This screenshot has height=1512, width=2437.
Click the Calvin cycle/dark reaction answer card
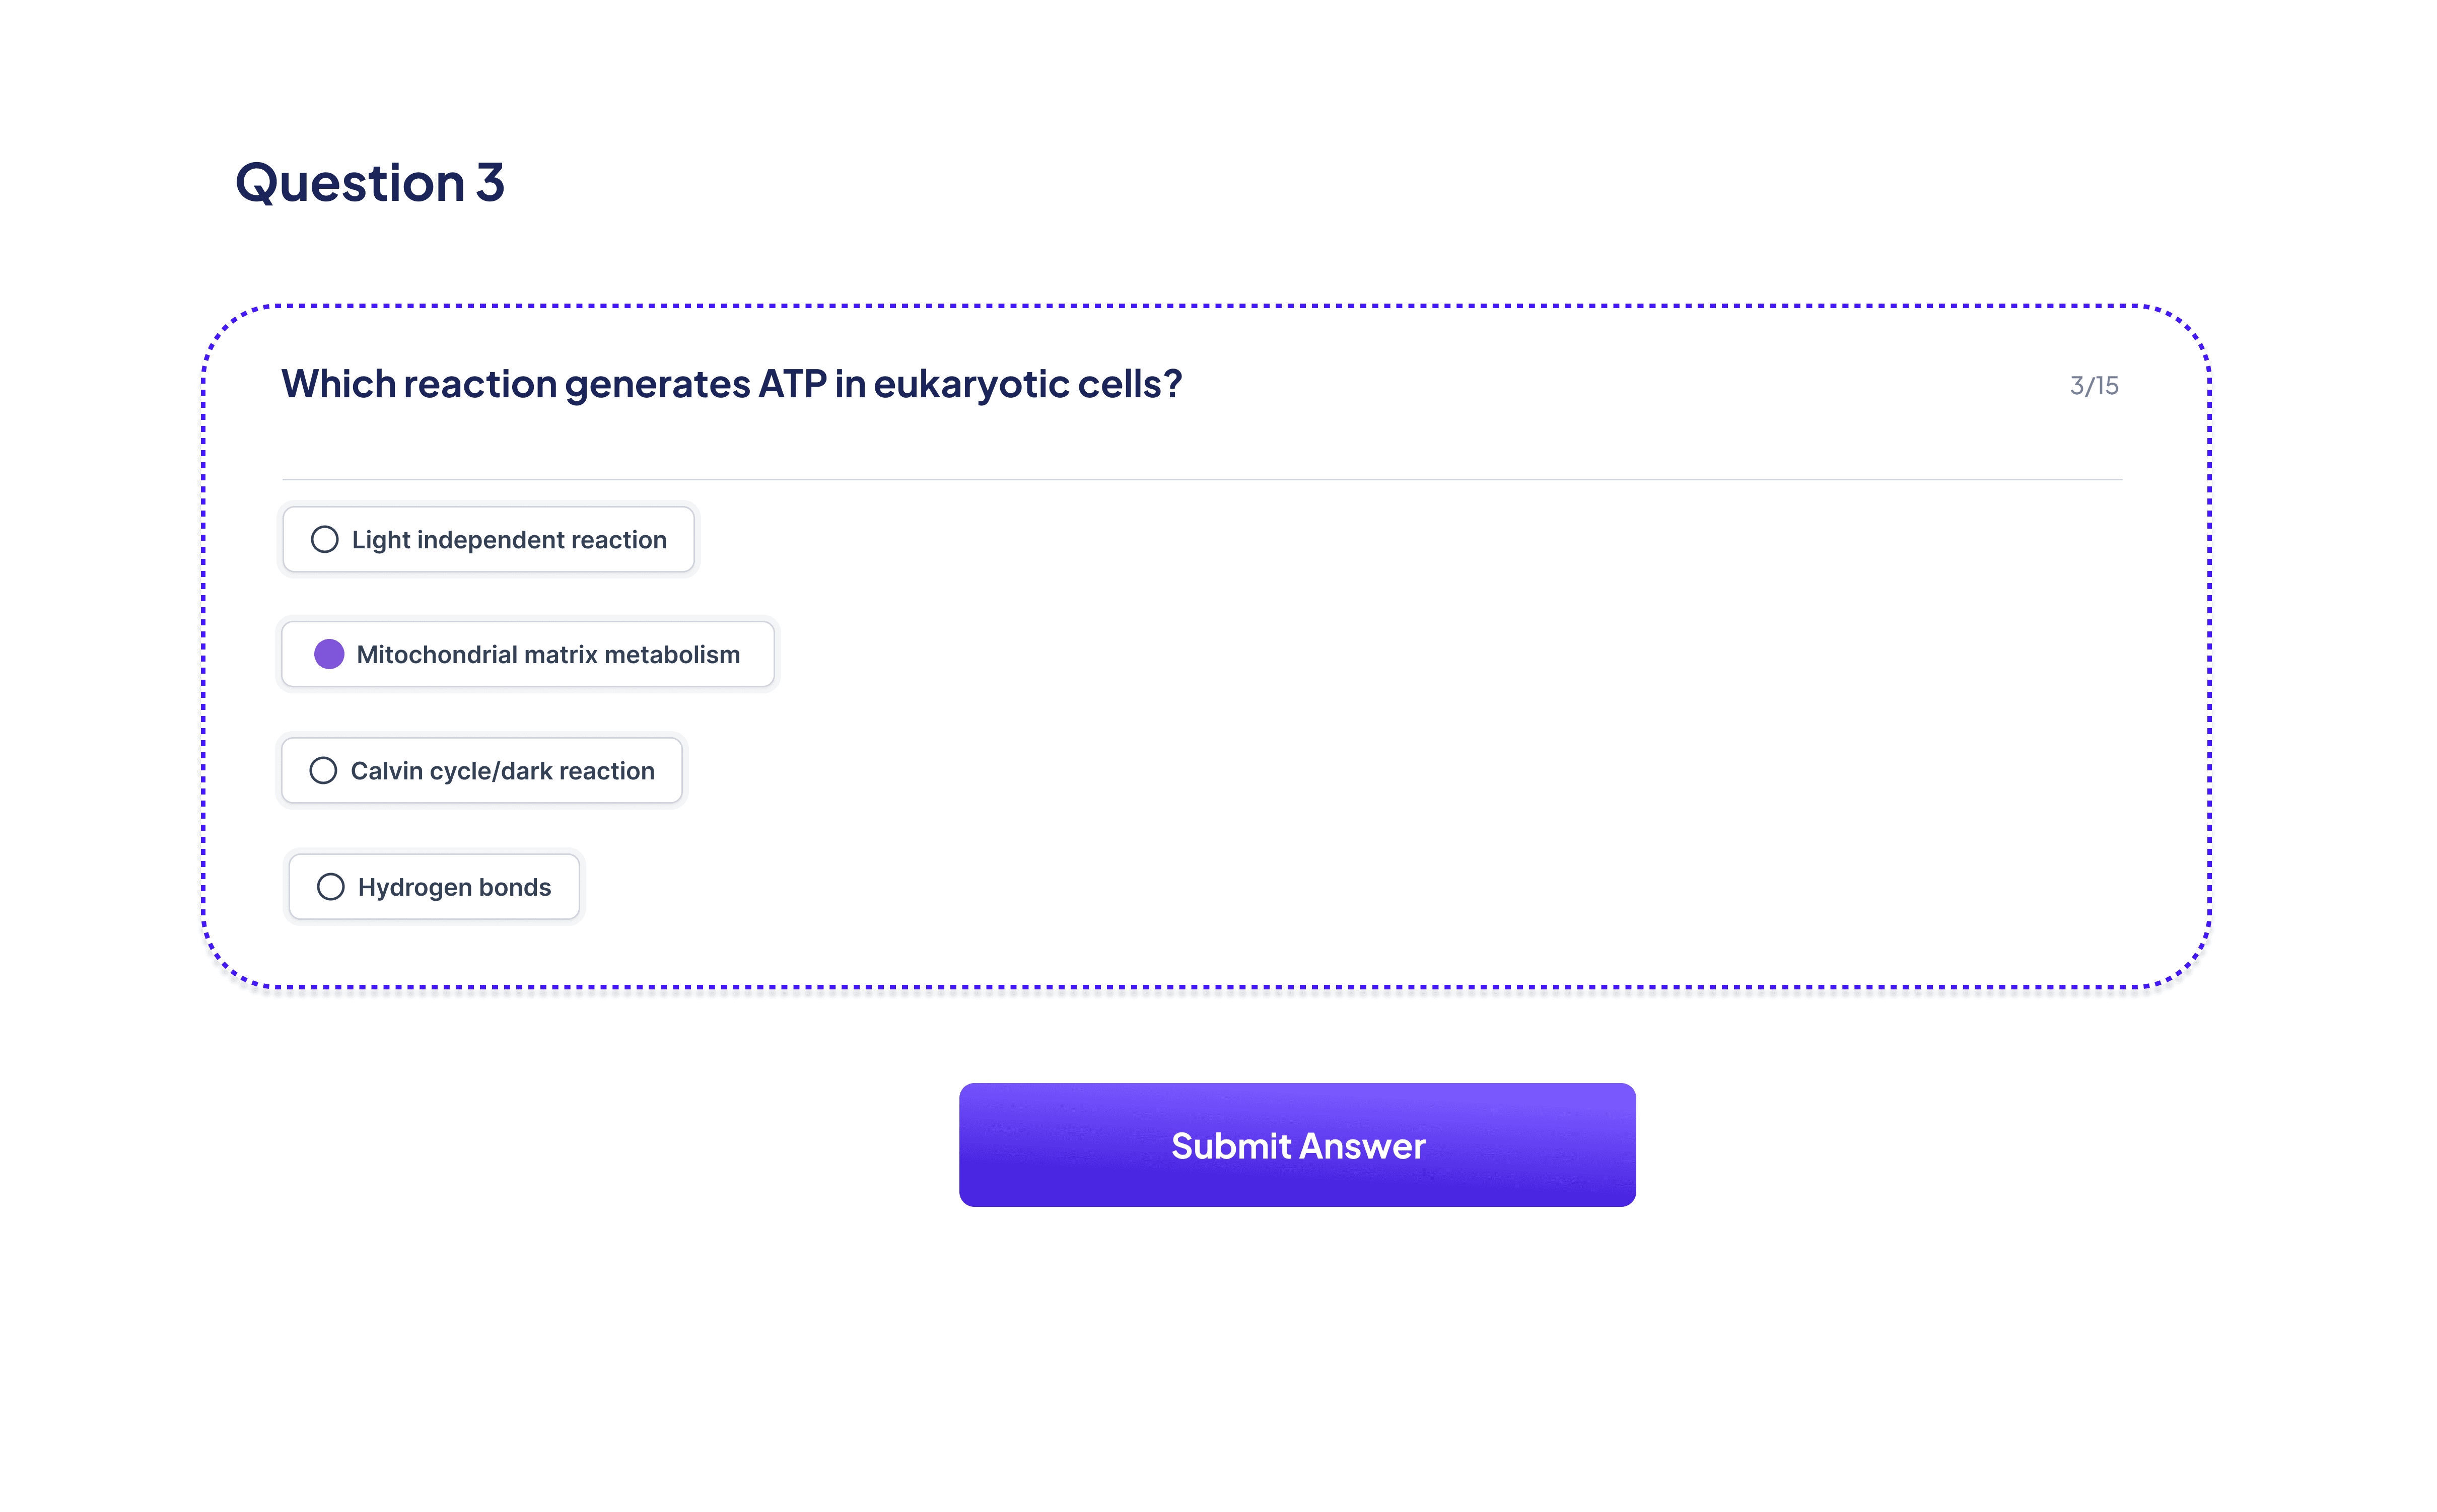(x=482, y=770)
